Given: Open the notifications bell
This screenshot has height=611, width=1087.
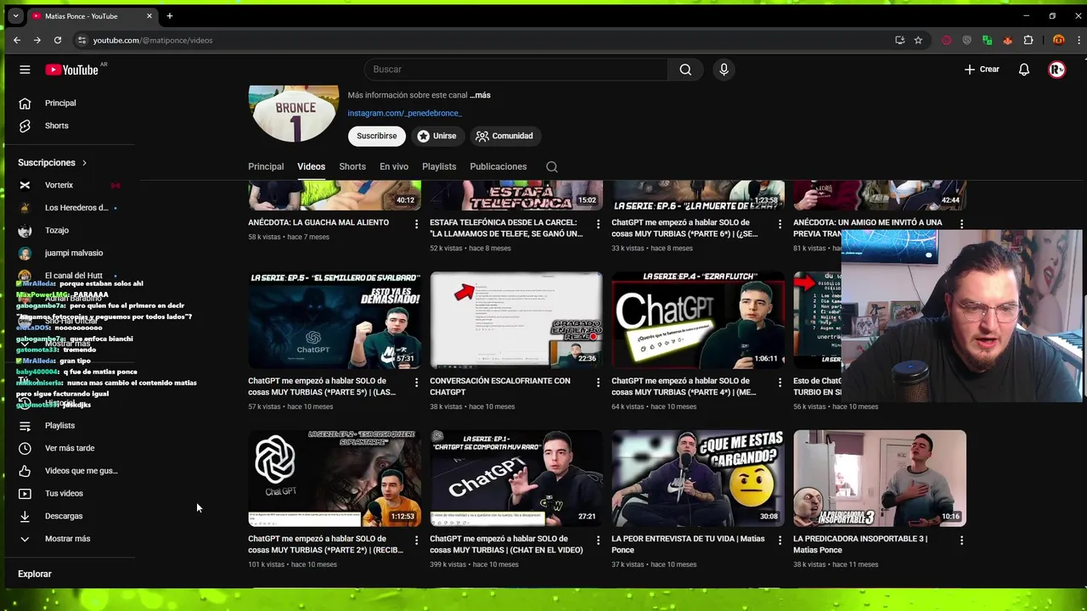Looking at the screenshot, I should click(1024, 70).
